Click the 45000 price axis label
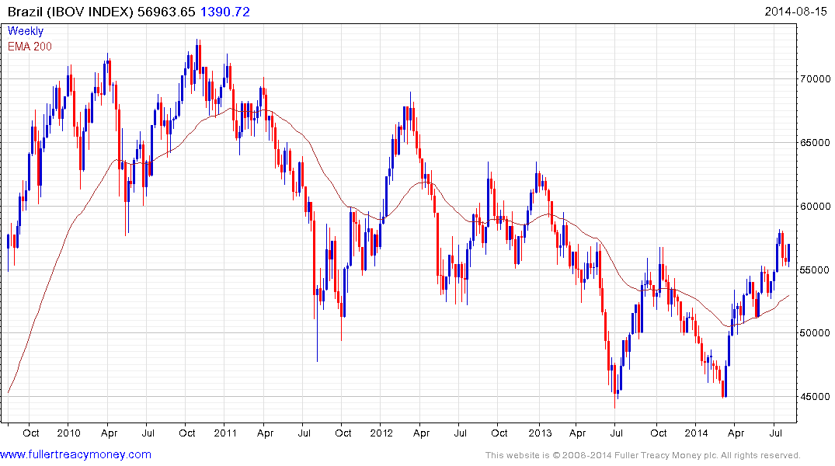This screenshot has height=466, width=835. tap(816, 397)
